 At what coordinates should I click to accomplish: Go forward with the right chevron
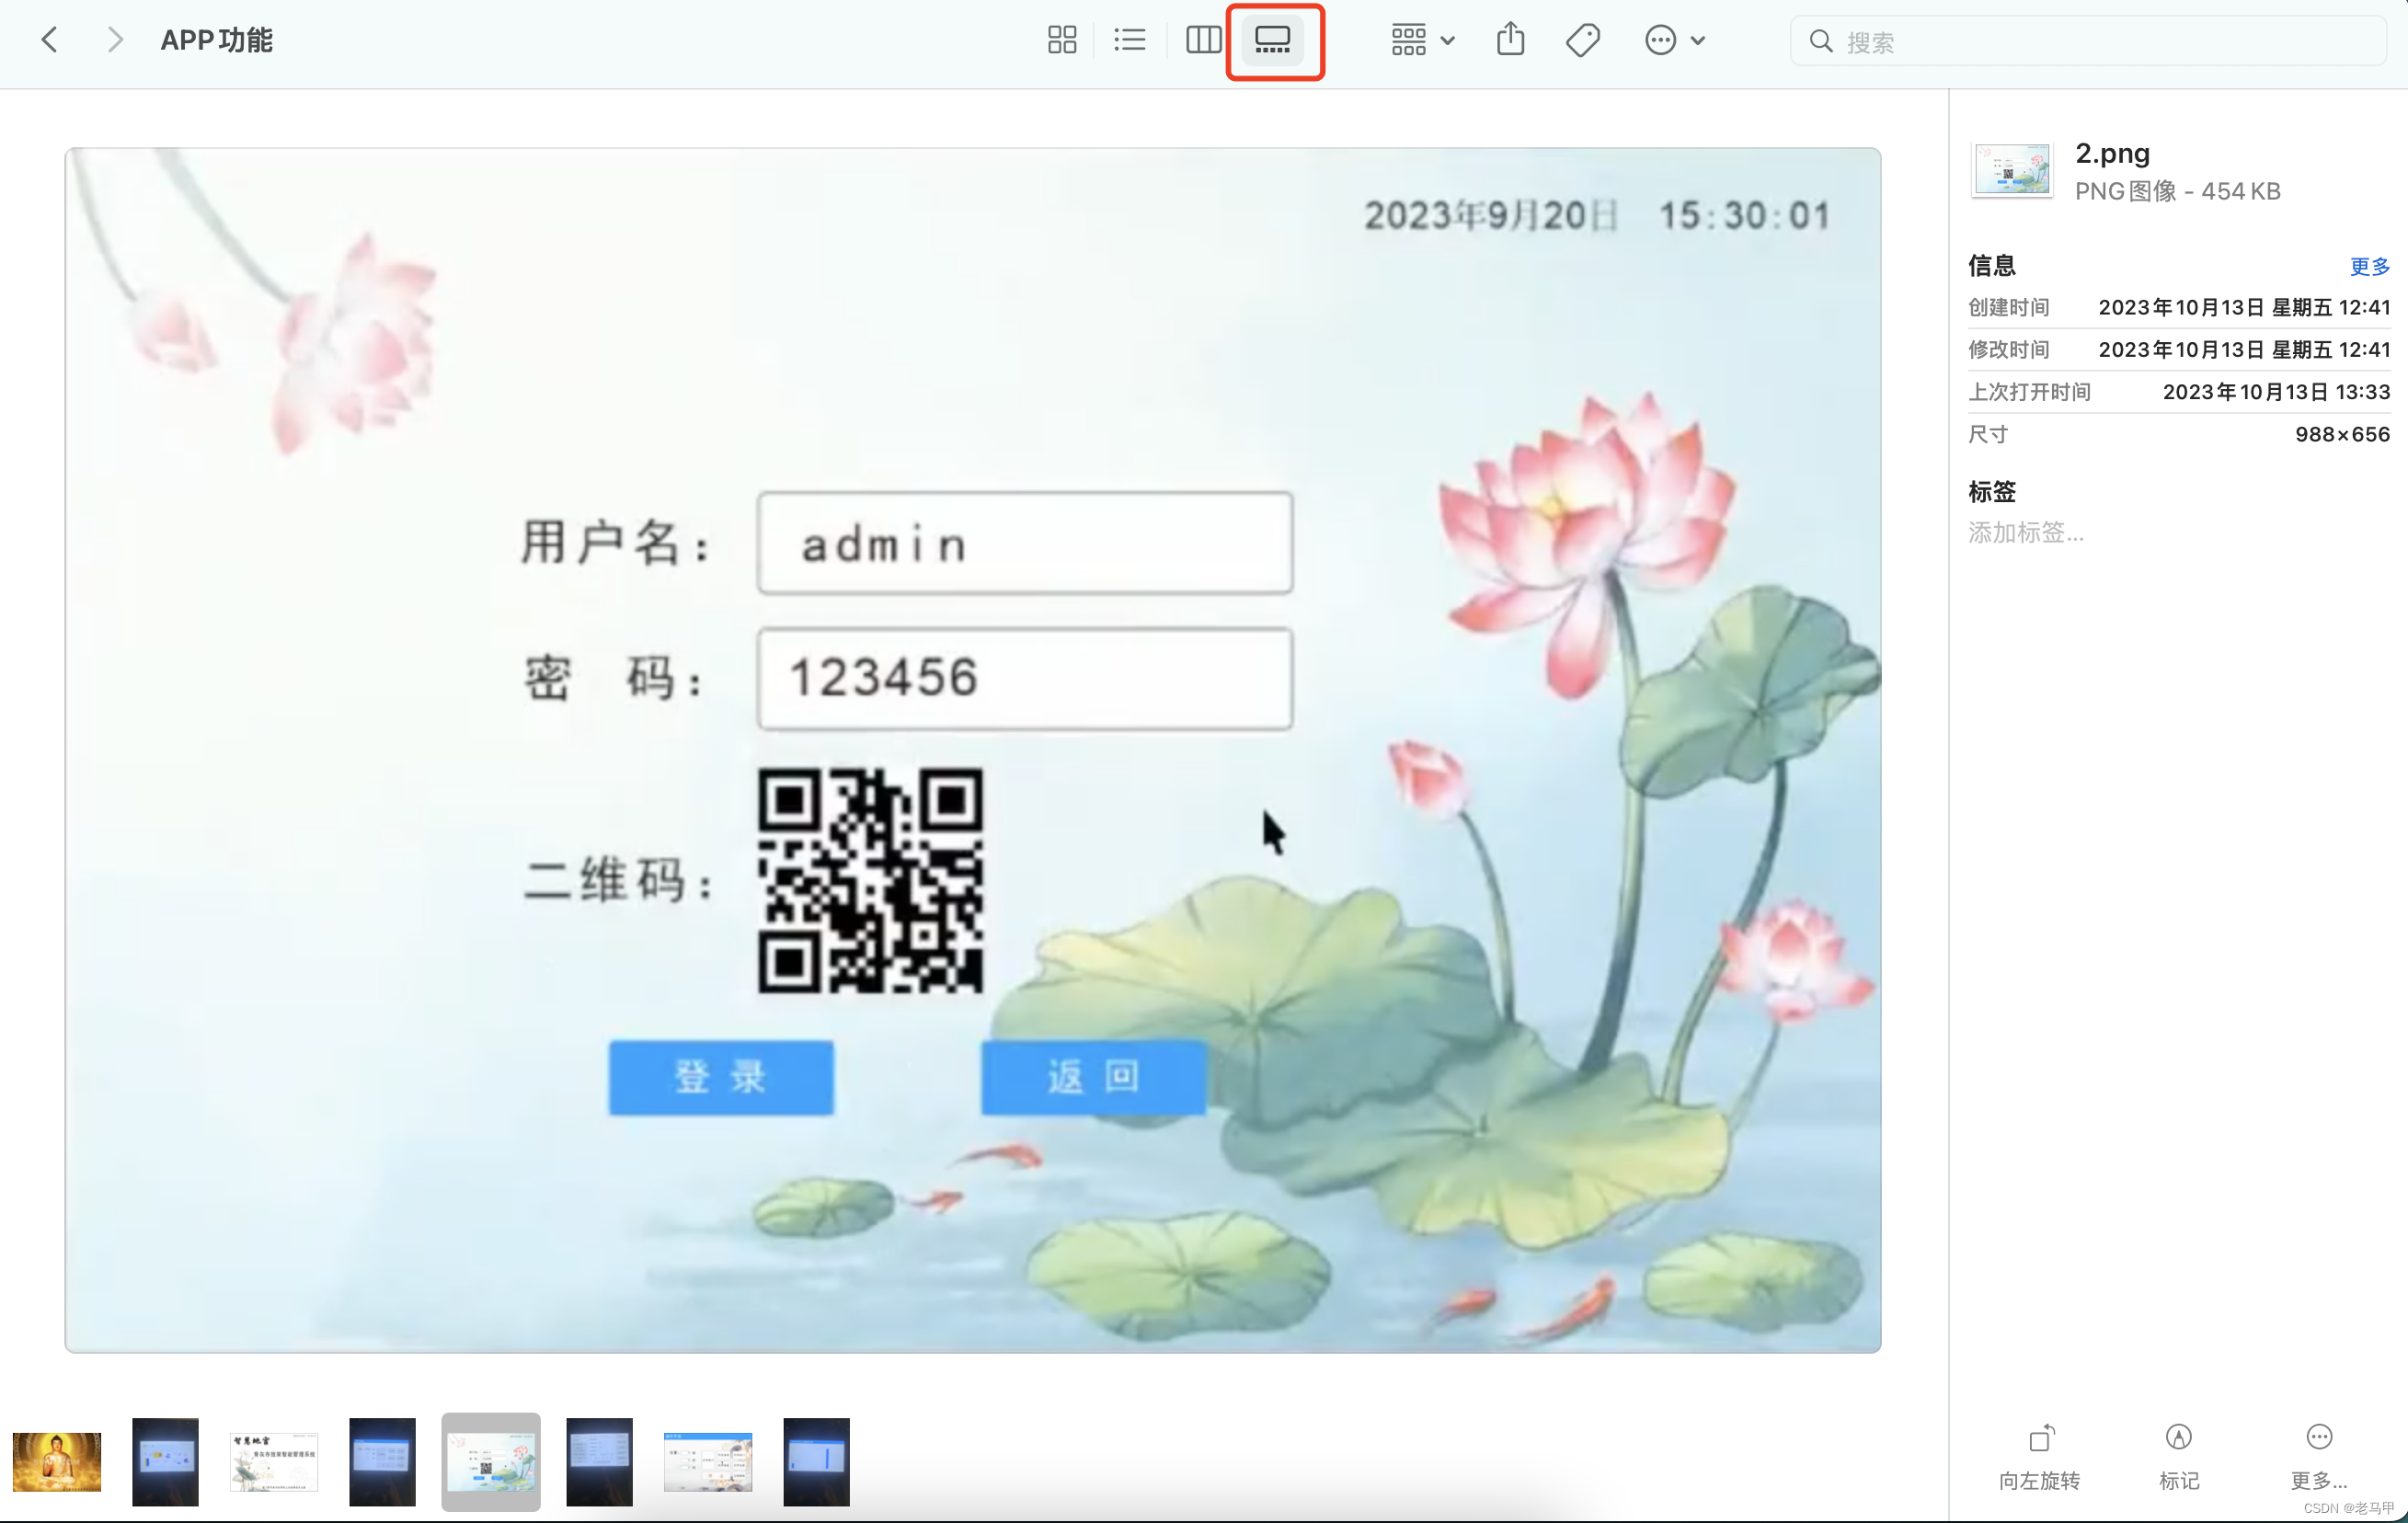(115, 40)
